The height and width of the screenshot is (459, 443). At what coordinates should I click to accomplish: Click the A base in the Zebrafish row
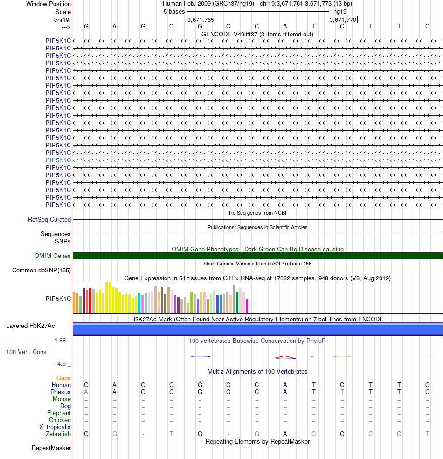pos(285,434)
